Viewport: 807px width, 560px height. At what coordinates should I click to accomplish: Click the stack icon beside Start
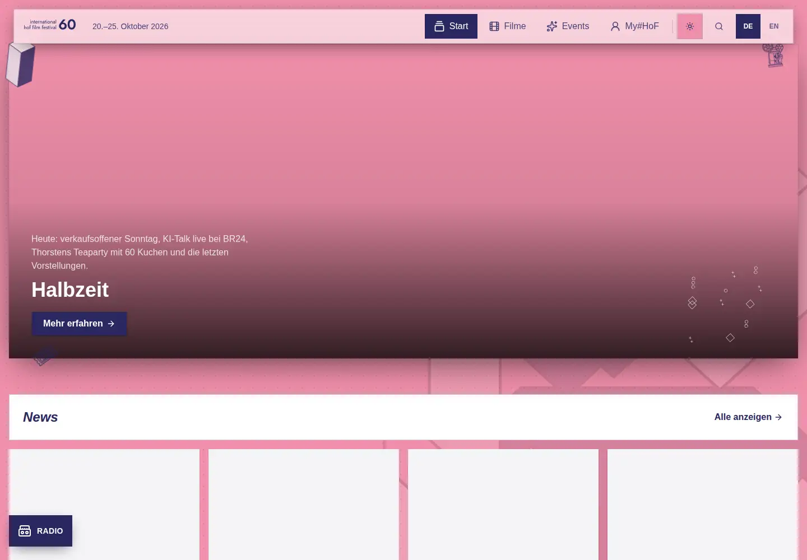[x=439, y=26]
